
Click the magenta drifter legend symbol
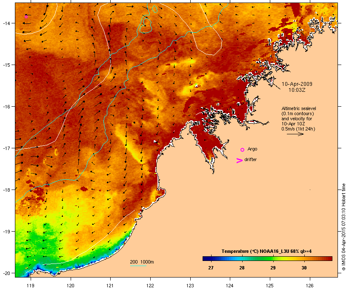pyautogui.click(x=240, y=161)
